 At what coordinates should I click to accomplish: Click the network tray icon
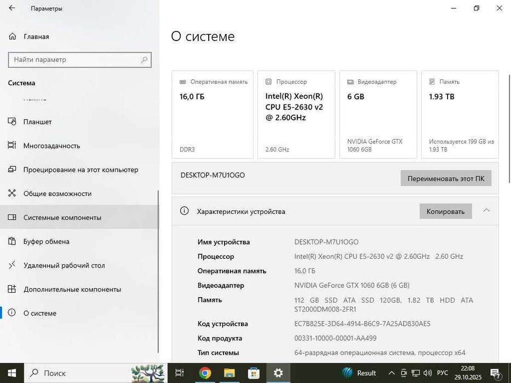pyautogui.click(x=416, y=373)
